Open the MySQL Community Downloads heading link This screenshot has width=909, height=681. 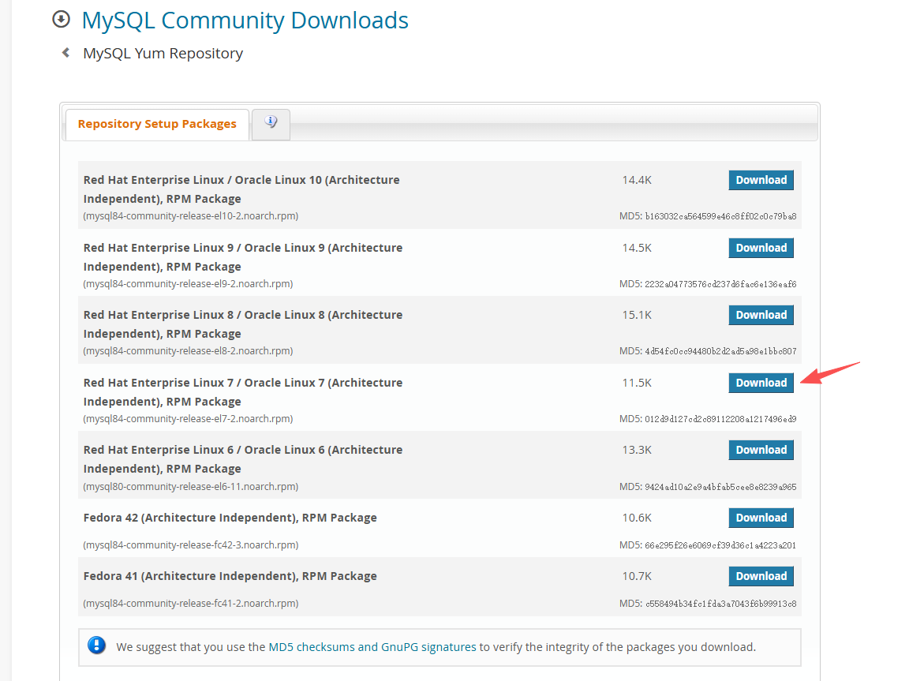(245, 21)
